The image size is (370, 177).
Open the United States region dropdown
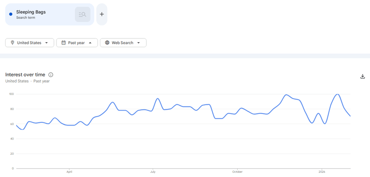[x=30, y=43]
